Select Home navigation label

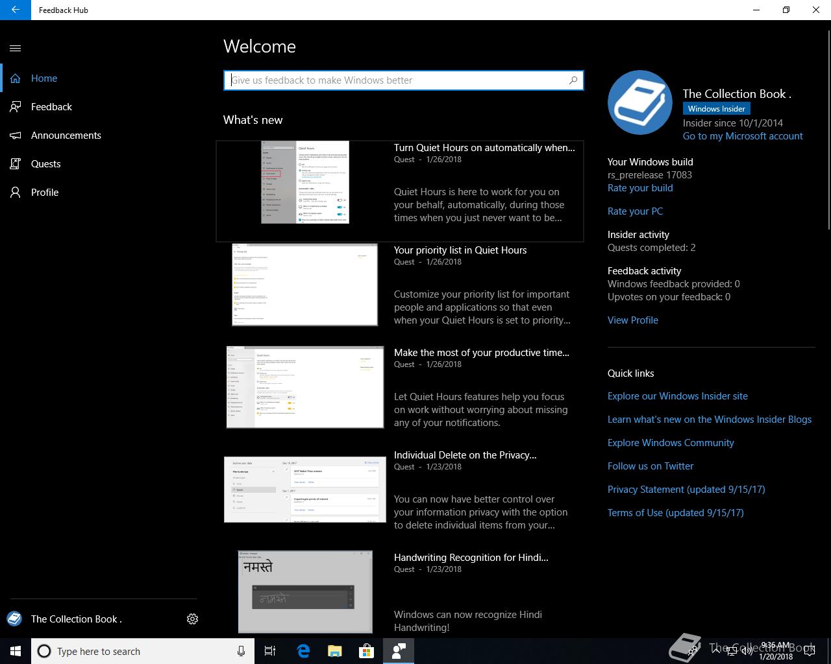coord(44,78)
